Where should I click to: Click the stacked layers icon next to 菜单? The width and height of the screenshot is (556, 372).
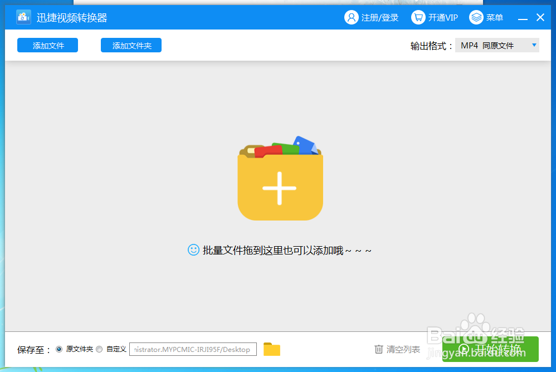pos(476,17)
